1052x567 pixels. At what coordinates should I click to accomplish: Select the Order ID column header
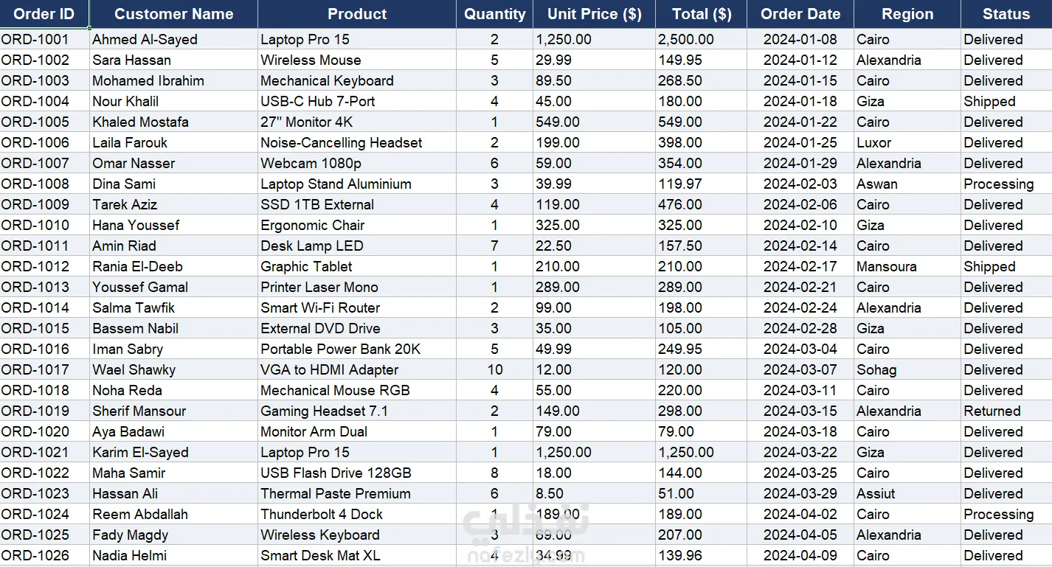(44, 14)
